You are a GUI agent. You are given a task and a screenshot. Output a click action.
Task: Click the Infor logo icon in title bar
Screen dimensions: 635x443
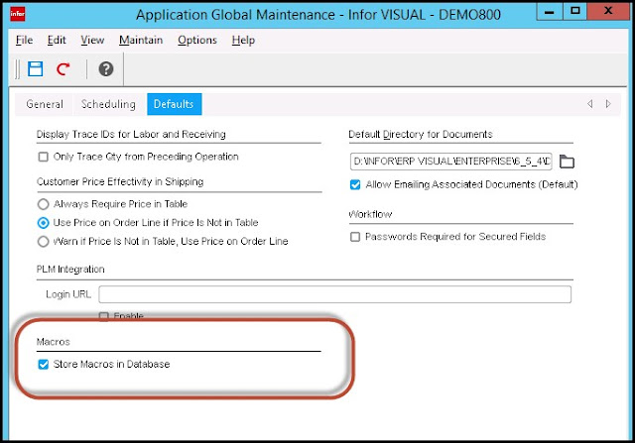pos(18,14)
